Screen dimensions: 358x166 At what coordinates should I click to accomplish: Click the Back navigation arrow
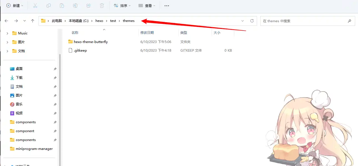6,21
